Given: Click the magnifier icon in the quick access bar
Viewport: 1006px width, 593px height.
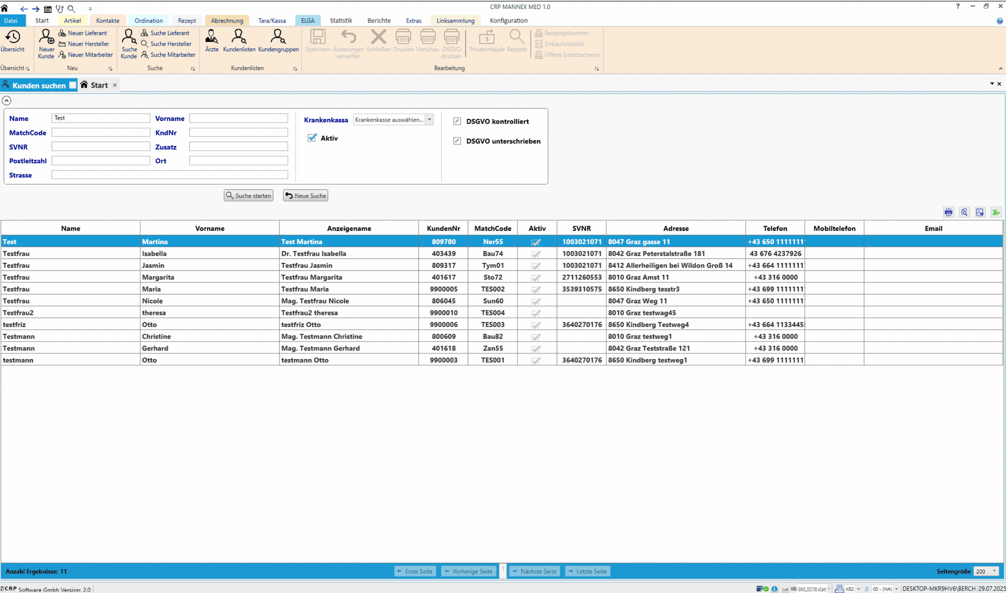Looking at the screenshot, I should click(72, 9).
